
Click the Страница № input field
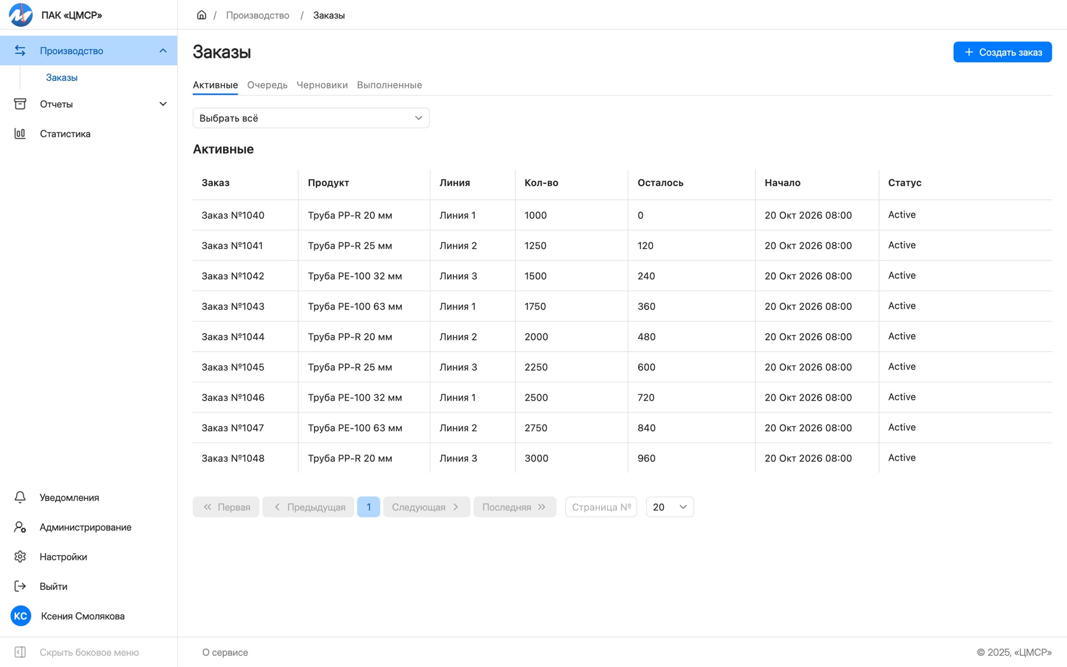(x=601, y=507)
